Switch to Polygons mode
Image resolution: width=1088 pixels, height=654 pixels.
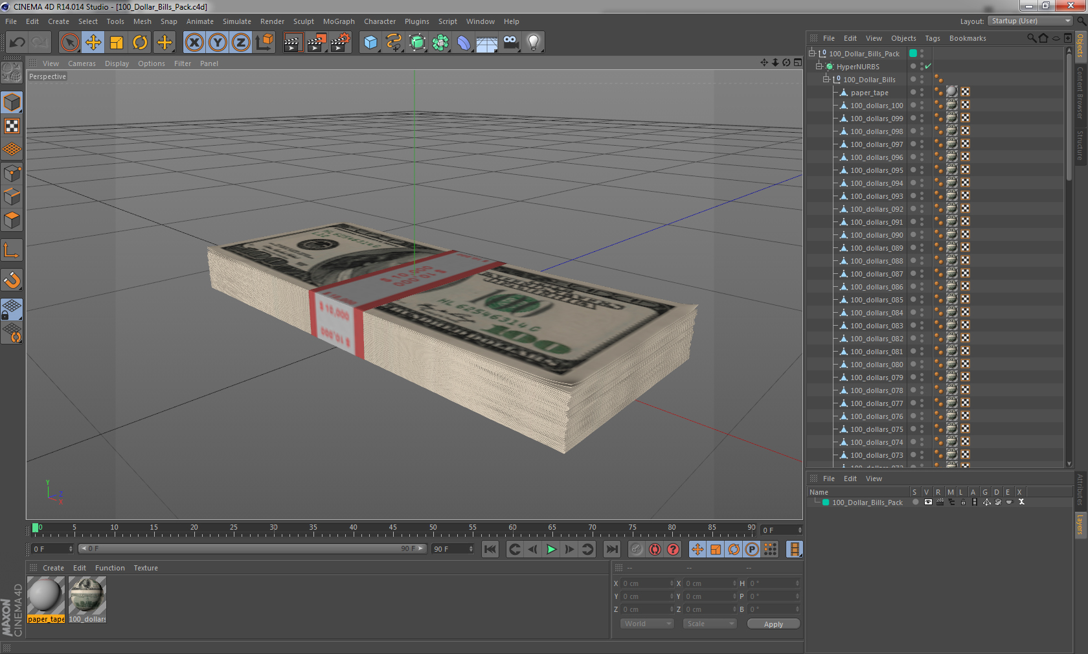click(x=12, y=220)
